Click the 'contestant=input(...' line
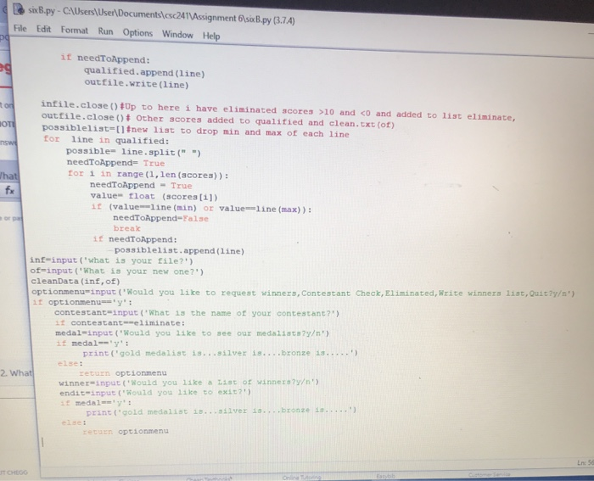Screen dimensions: 594x481 click(x=197, y=313)
